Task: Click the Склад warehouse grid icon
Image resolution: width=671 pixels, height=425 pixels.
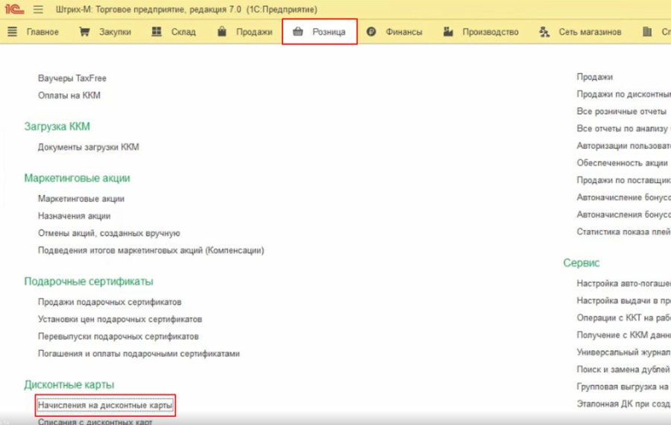Action: point(157,31)
